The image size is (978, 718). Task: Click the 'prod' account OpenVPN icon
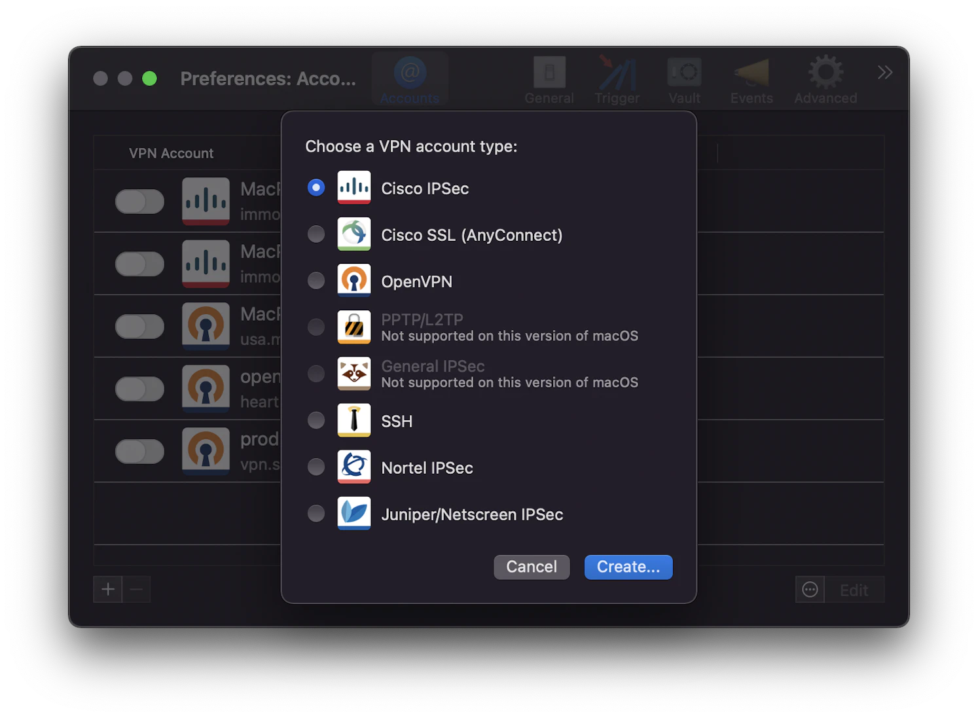point(206,452)
